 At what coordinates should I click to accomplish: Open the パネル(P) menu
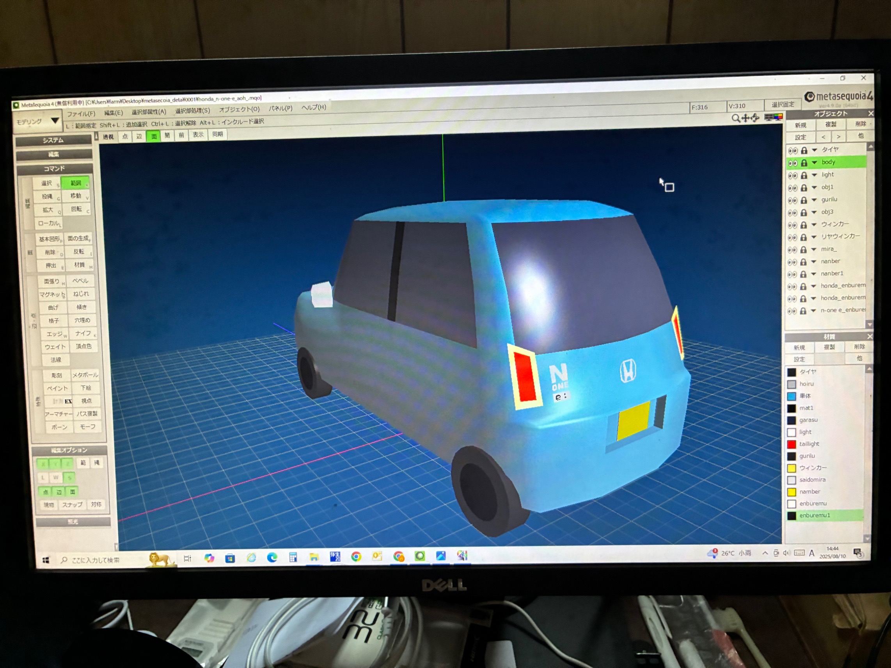pos(280,108)
